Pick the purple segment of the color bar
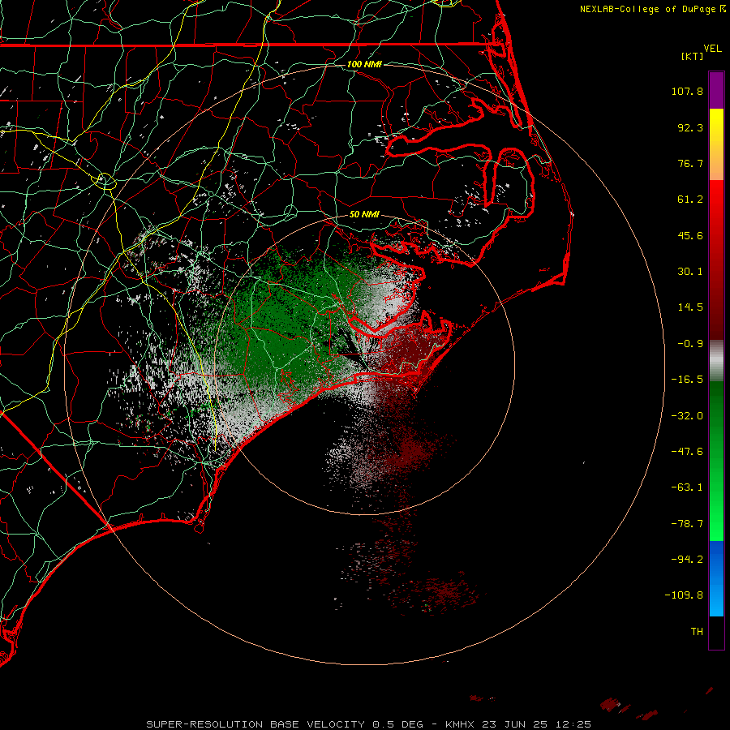 (716, 91)
